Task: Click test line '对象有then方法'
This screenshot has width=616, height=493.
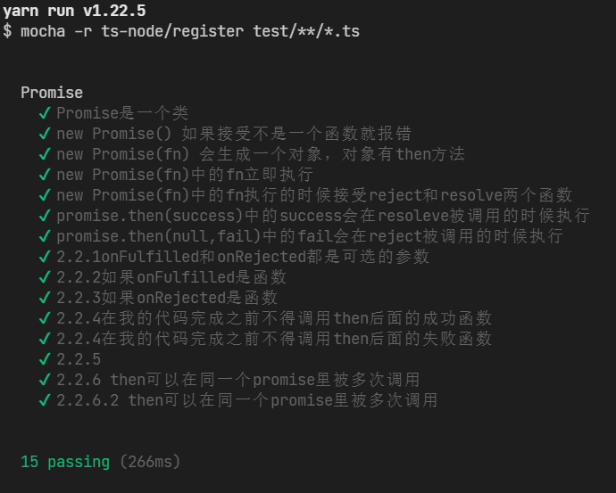Action: 261,154
